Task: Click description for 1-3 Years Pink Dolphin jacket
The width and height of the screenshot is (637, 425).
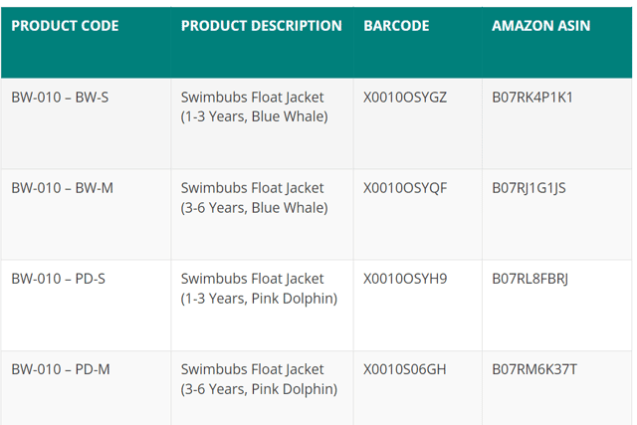Action: point(259,289)
